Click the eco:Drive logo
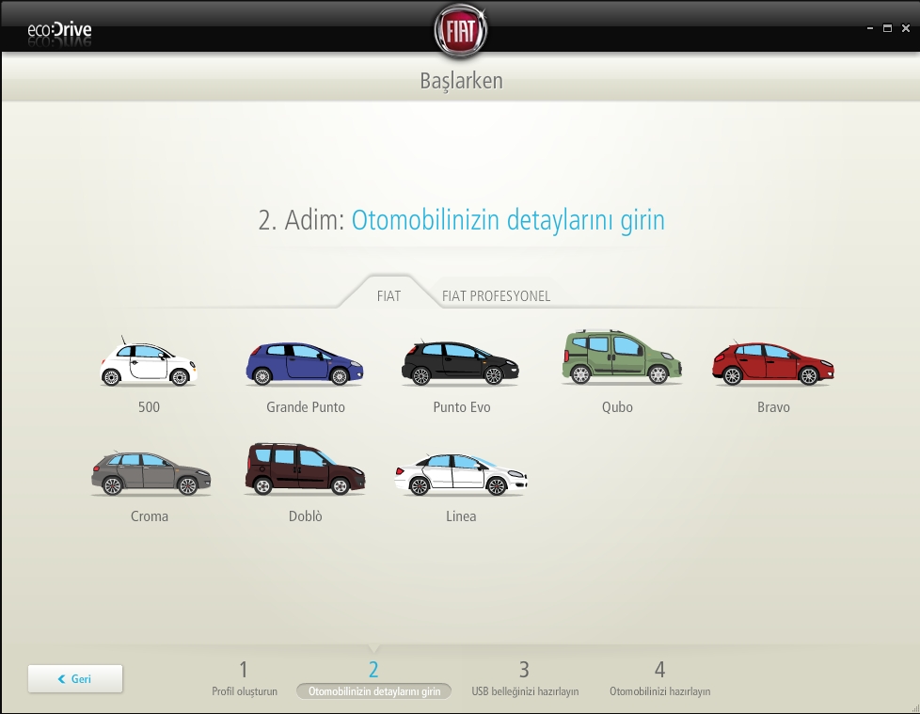Image resolution: width=920 pixels, height=714 pixels. point(60,30)
